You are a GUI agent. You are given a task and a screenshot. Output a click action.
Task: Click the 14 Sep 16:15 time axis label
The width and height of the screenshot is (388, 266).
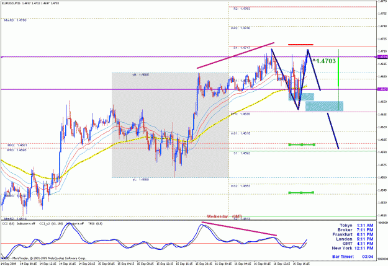pos(68,264)
